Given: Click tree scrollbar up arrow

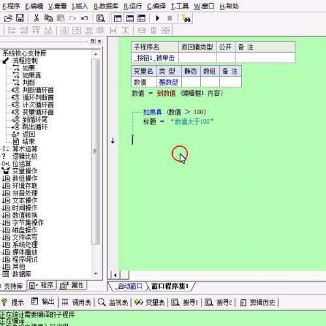Looking at the screenshot, I should pos(96,54).
